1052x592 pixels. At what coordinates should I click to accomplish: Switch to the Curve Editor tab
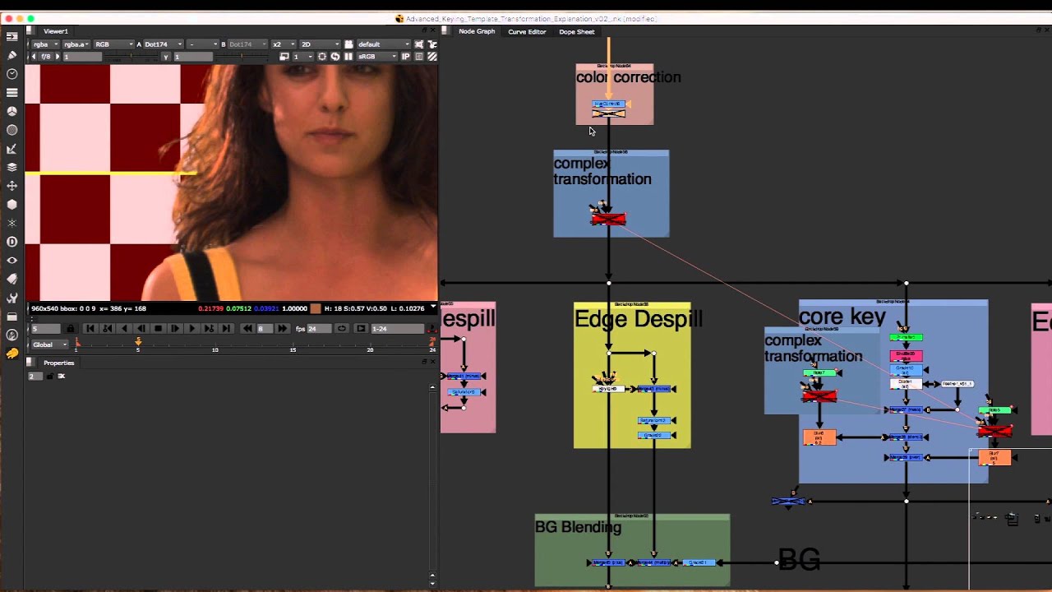(x=527, y=32)
